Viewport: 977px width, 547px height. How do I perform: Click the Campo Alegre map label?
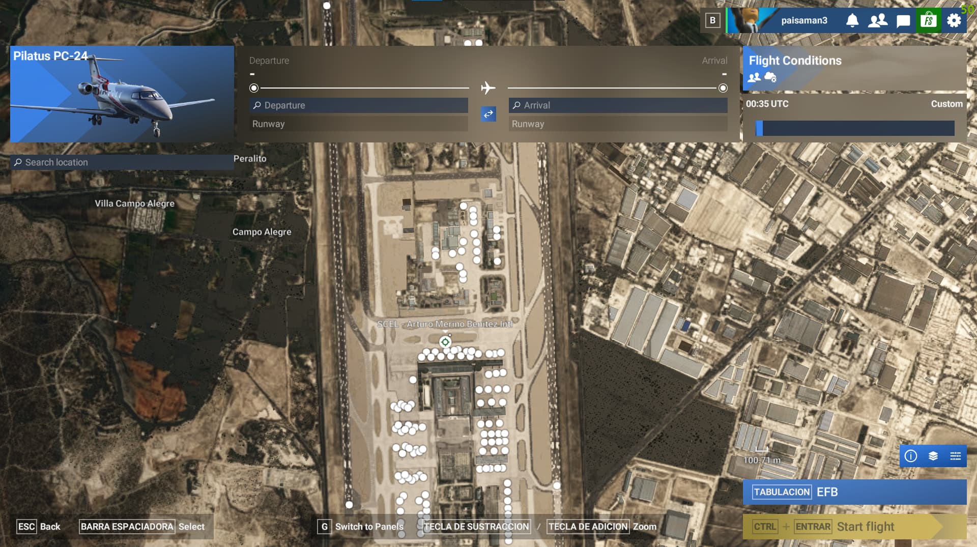(x=262, y=232)
